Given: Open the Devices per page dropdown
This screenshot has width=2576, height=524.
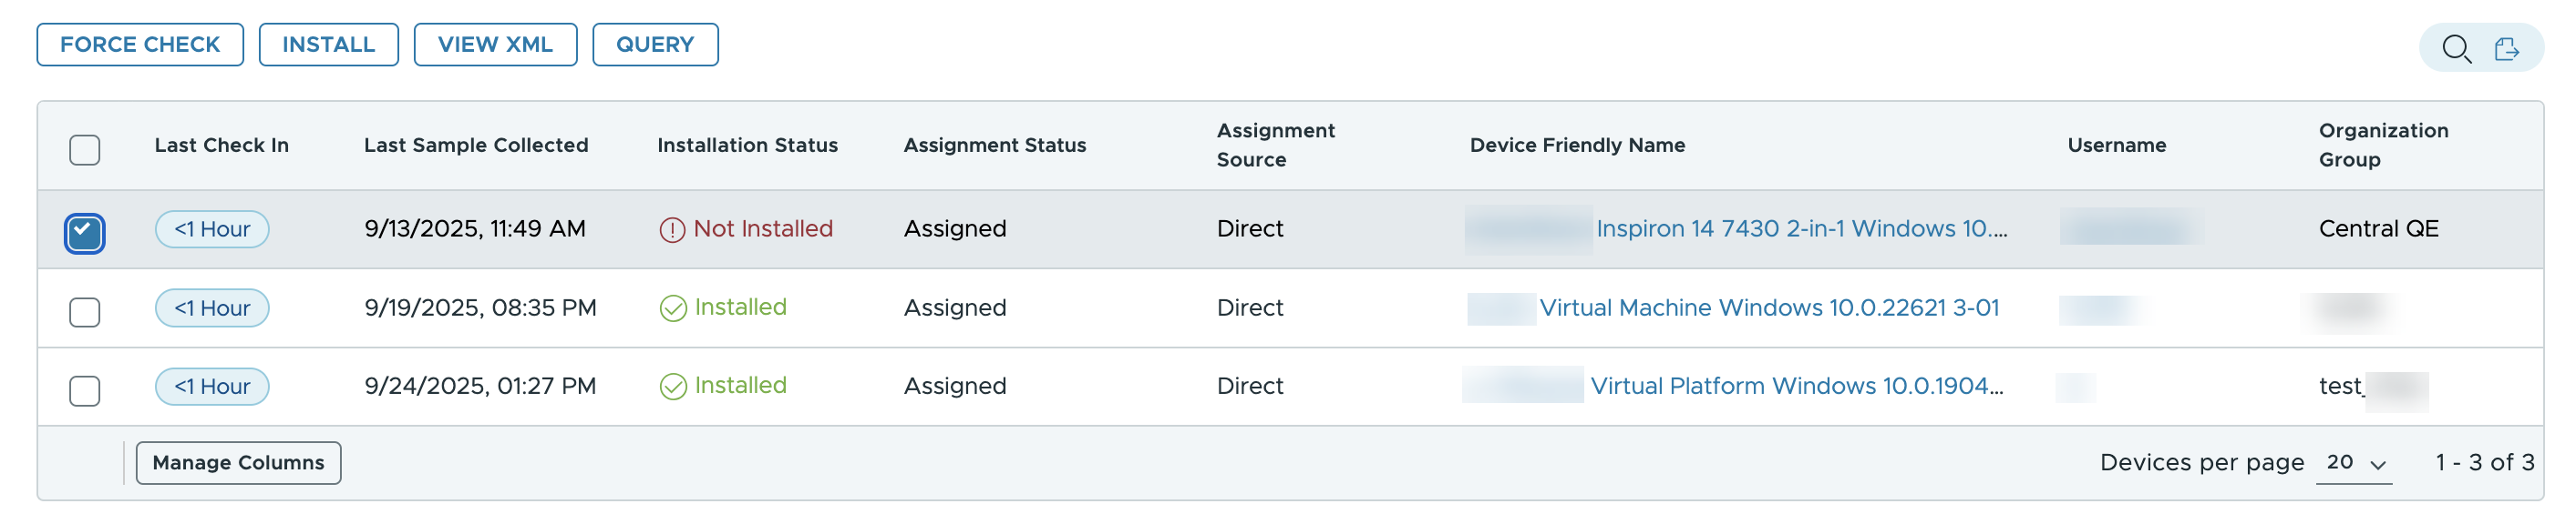Looking at the screenshot, I should click(x=2354, y=463).
